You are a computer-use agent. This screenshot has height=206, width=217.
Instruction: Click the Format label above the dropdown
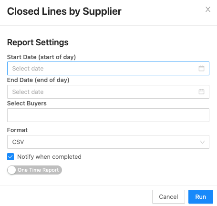(x=17, y=130)
